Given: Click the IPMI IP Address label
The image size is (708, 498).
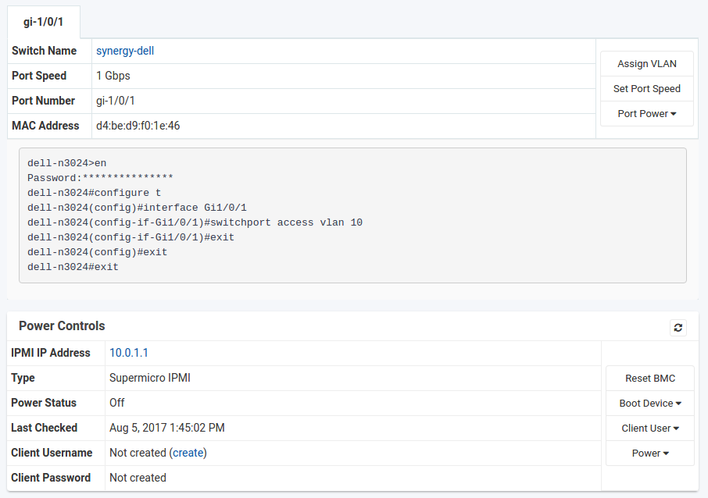Looking at the screenshot, I should click(x=51, y=353).
